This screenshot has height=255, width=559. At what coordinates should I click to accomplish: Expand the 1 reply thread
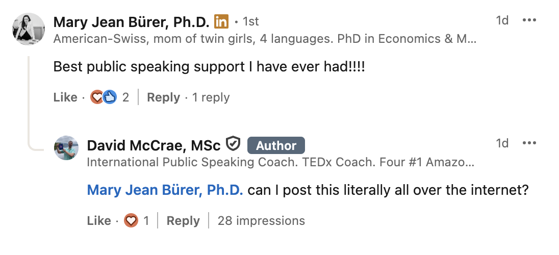pos(211,97)
